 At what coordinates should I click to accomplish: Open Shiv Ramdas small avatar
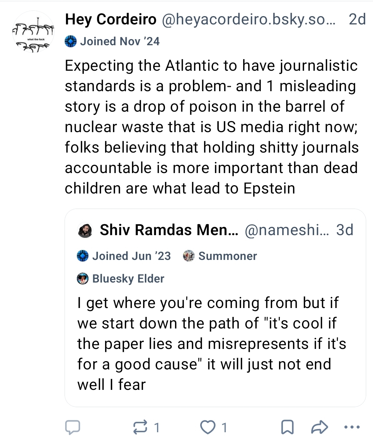coord(85,230)
